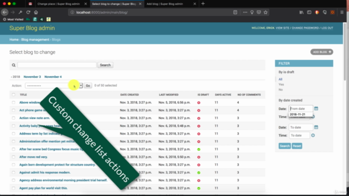Save page to Pocket icon
The height and width of the screenshot is (196, 349).
click(x=258, y=13)
